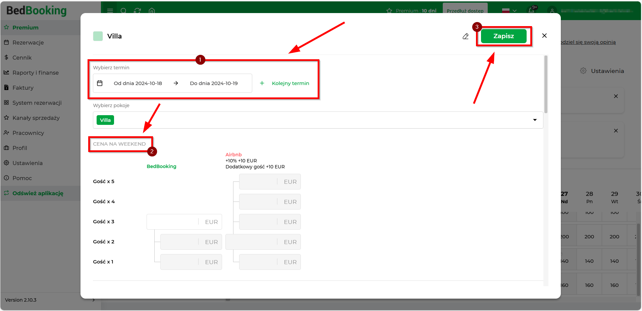Click the Airbnb channel label
This screenshot has width=642, height=311.
pos(233,155)
